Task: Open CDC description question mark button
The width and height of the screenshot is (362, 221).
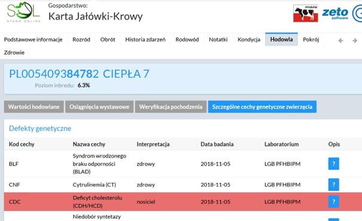Action: tap(334, 202)
